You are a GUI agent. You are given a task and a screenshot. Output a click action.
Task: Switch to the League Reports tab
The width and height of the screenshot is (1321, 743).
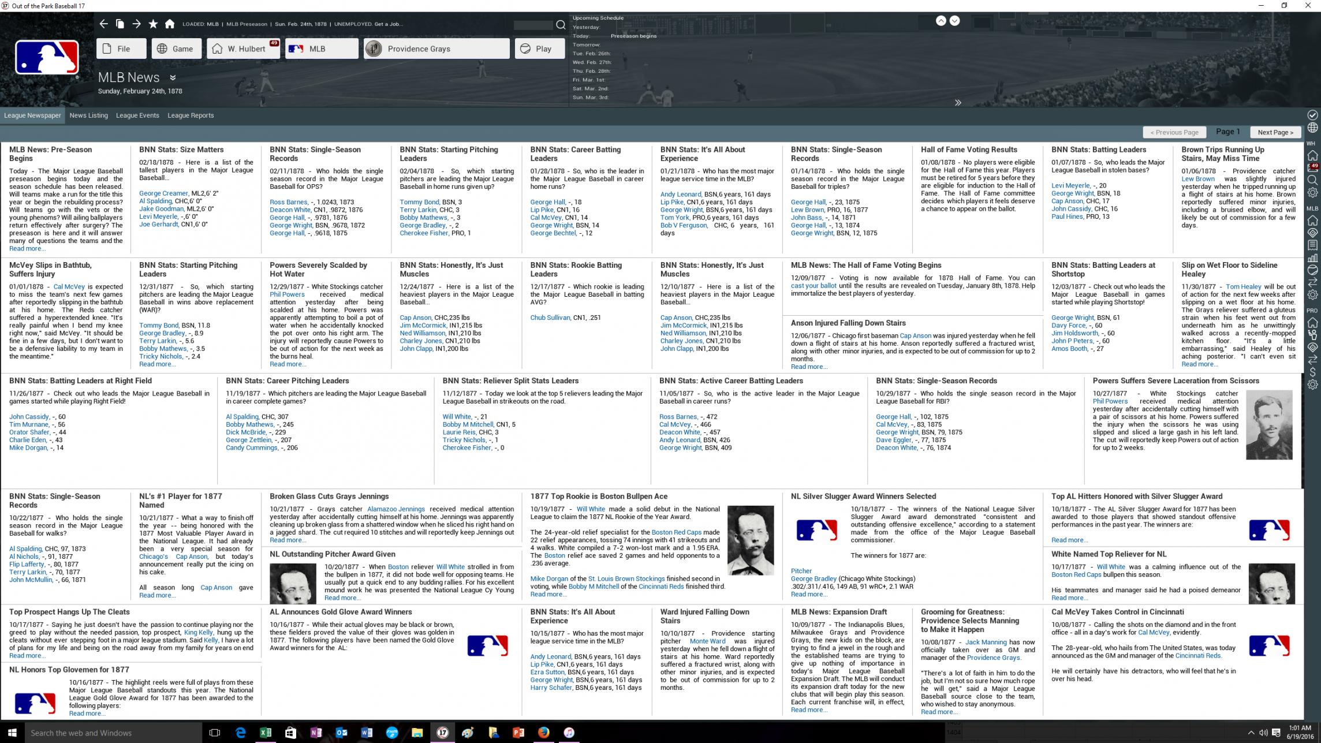click(191, 115)
